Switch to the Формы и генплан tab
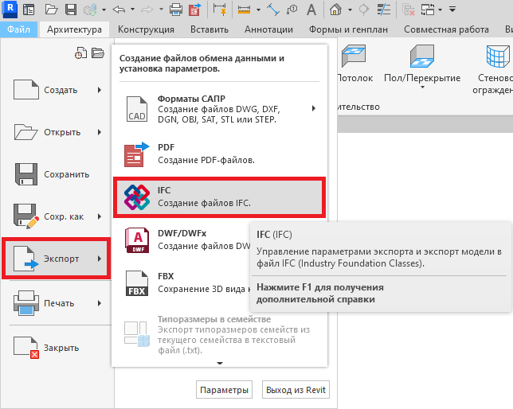Viewport: 513px width, 409px height. 348,29
